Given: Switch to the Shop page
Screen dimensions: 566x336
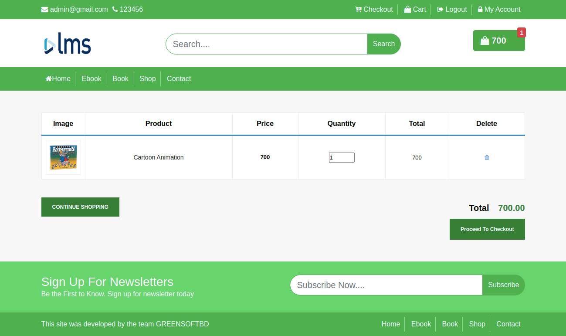Looking at the screenshot, I should click(147, 78).
